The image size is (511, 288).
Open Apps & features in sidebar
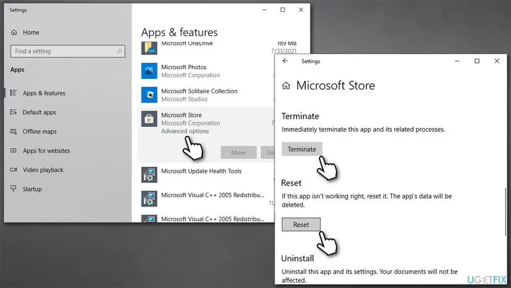[x=44, y=93]
